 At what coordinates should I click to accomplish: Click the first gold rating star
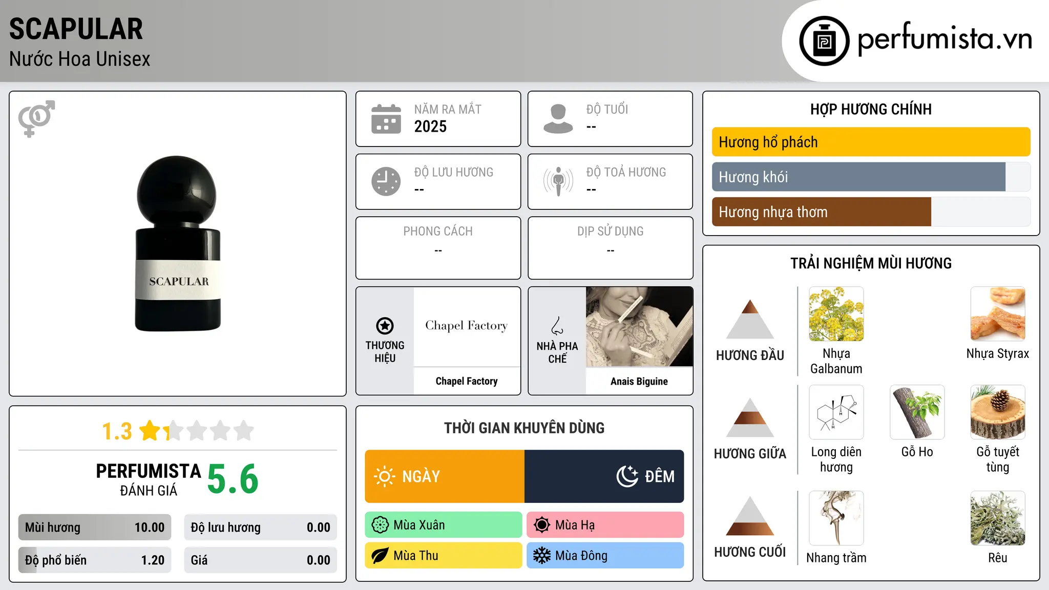[x=150, y=431]
